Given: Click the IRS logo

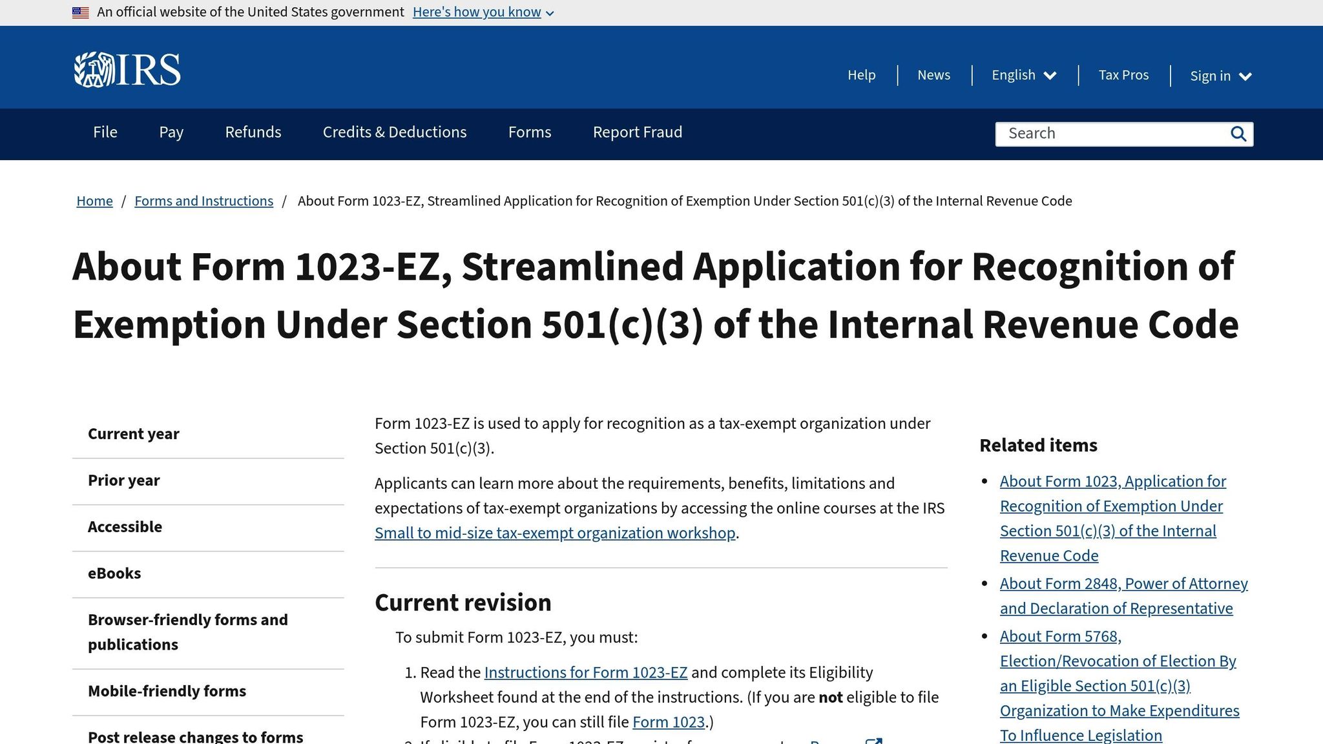Looking at the screenshot, I should (127, 68).
